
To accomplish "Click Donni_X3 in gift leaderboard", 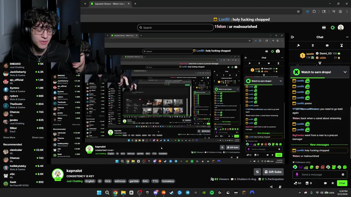I will (x=325, y=53).
